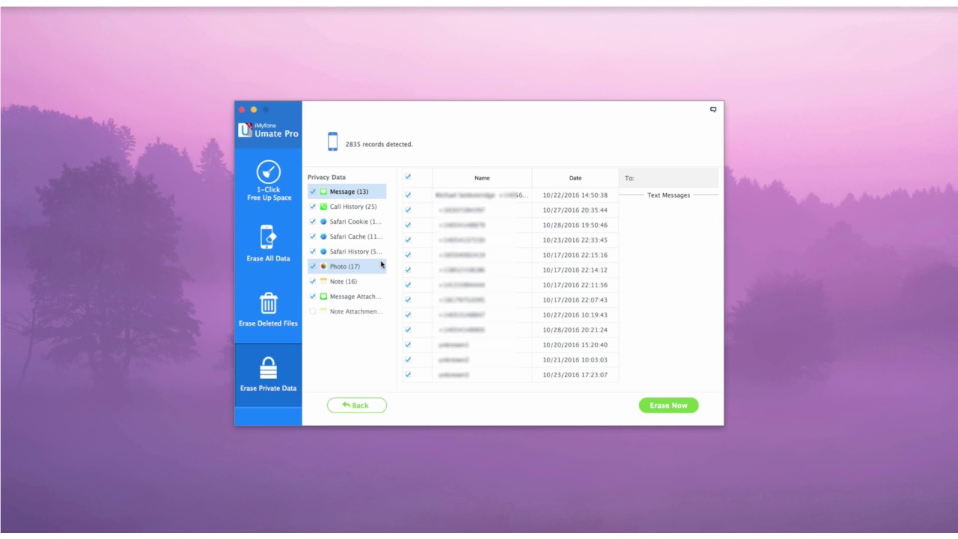958x539 pixels.
Task: Select the Message (13) category
Action: (x=349, y=192)
